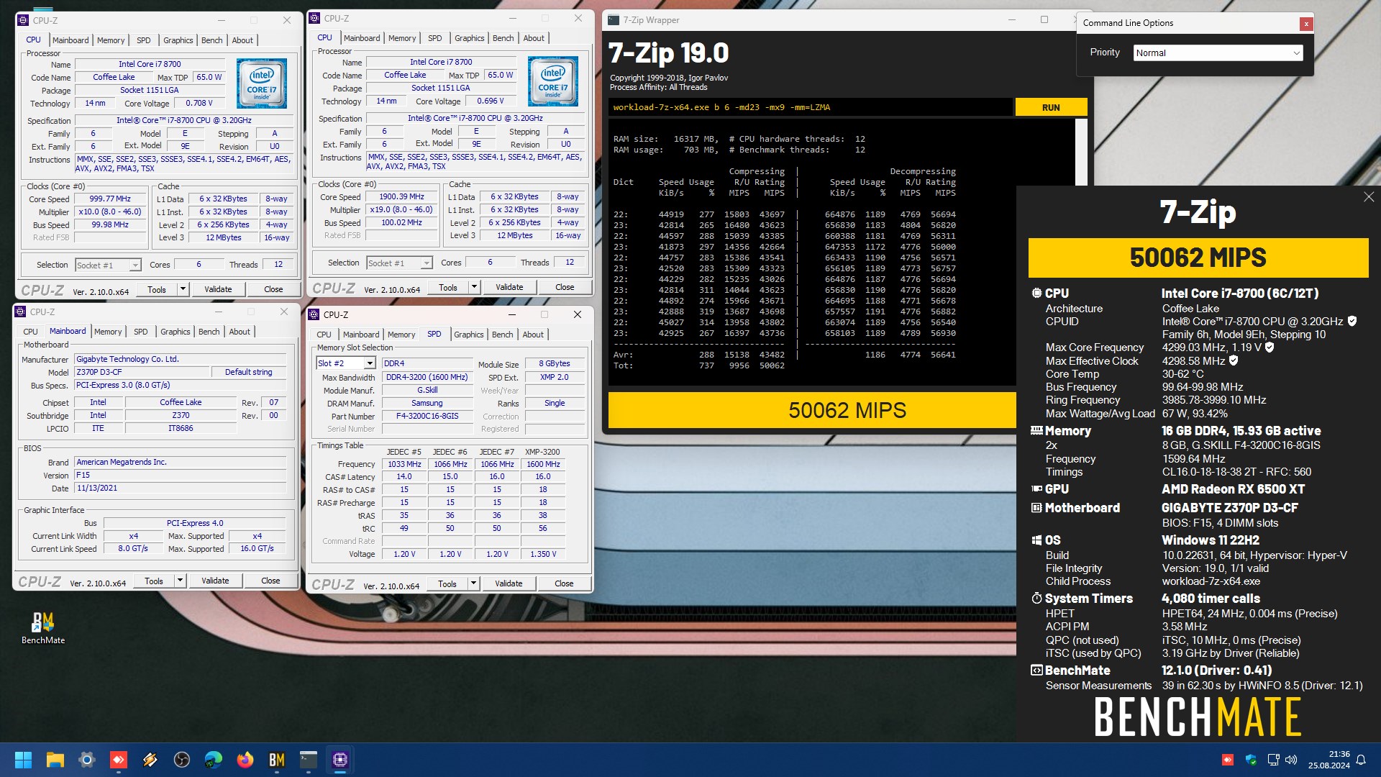Click the verified shield beside Max Effective Clock
1381x777 pixels.
1234,360
